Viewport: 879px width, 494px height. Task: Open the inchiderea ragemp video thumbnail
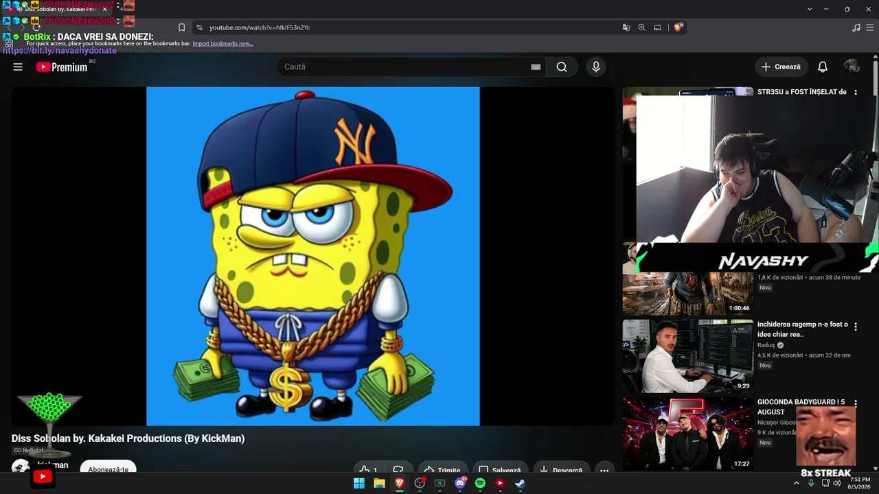[x=688, y=356]
